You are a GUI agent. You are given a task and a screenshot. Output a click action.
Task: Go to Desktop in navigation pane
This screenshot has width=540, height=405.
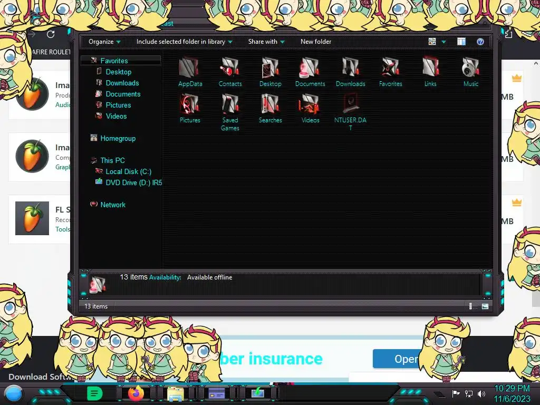coord(119,72)
